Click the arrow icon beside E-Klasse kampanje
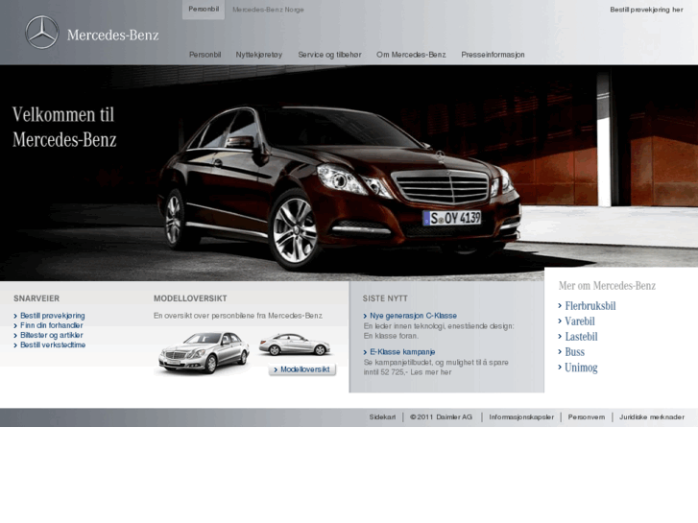Screen dimensions: 698x523 coord(366,352)
